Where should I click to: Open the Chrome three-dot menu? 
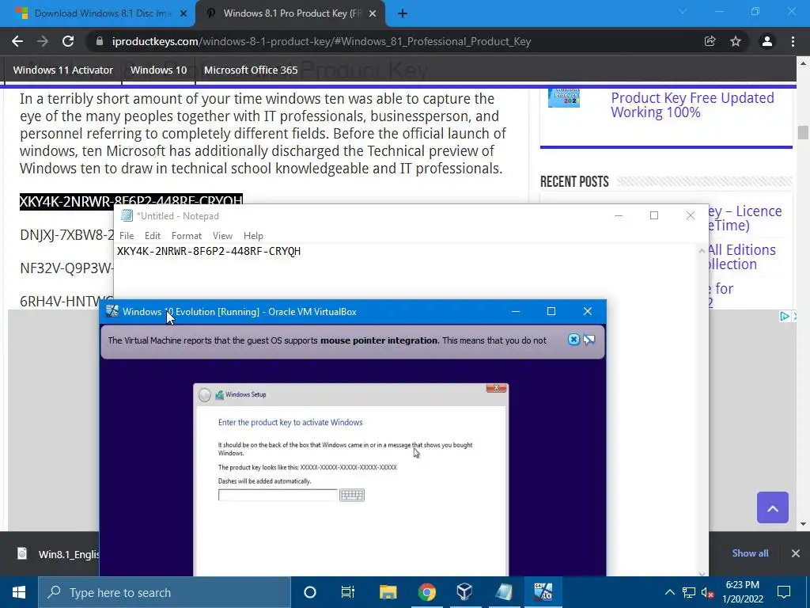(x=793, y=41)
